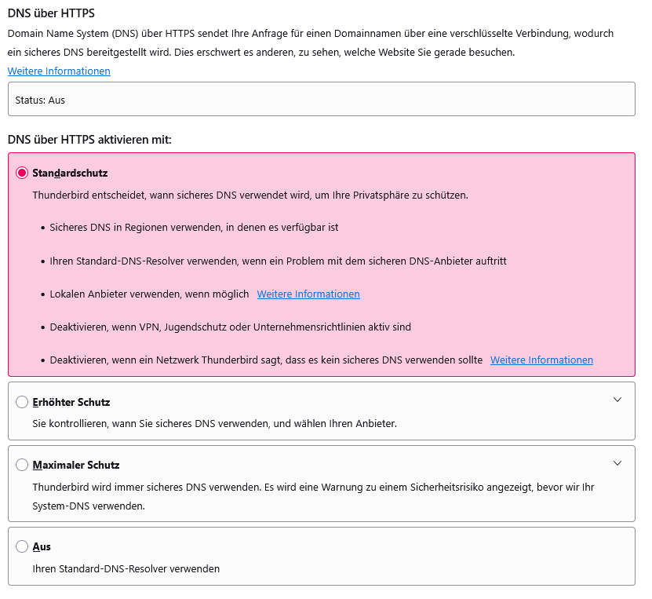Click the bold Standardschutz label text
This screenshot has width=652, height=599.
(70, 173)
